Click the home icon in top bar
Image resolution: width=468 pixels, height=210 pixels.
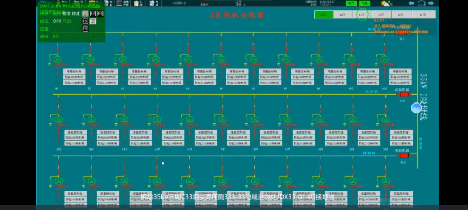coord(421,3)
